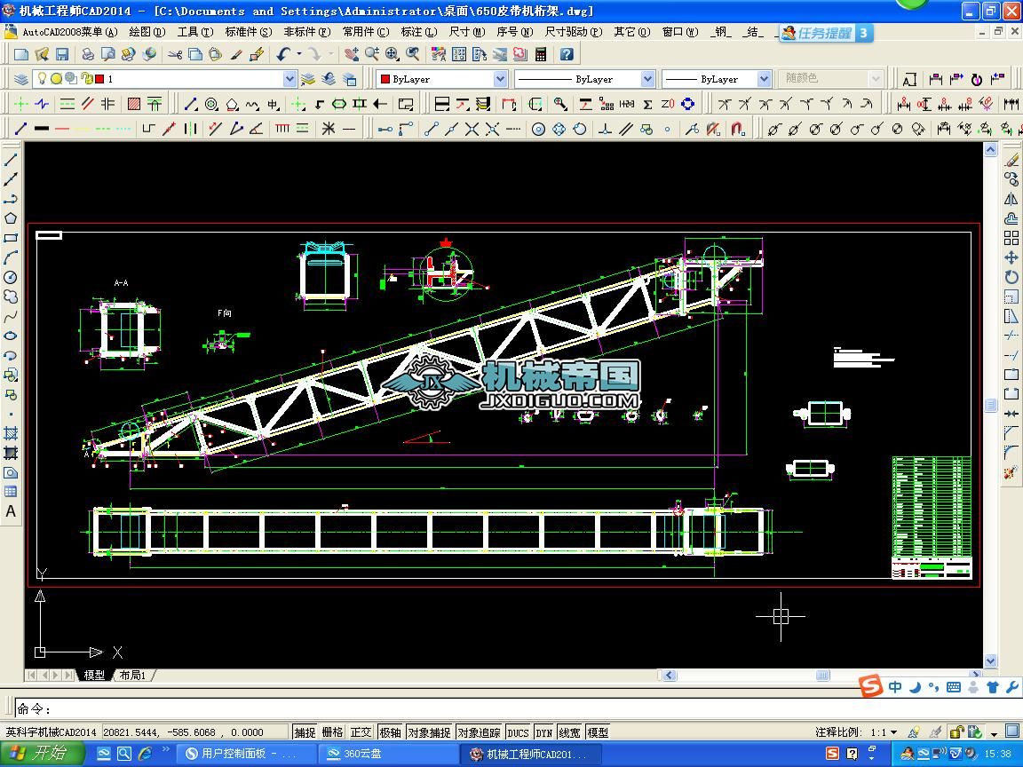This screenshot has width=1023, height=767.
Task: Select the Pan hand tool
Action: 352,54
